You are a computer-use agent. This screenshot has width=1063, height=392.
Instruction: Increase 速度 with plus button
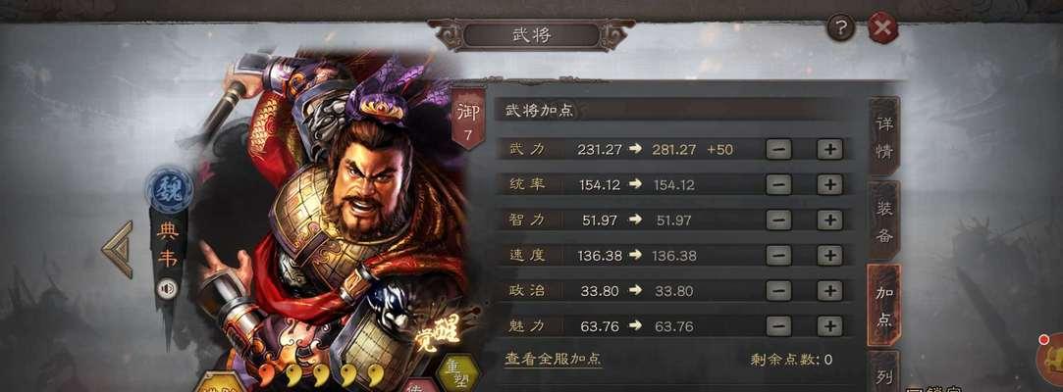pyautogui.click(x=829, y=255)
